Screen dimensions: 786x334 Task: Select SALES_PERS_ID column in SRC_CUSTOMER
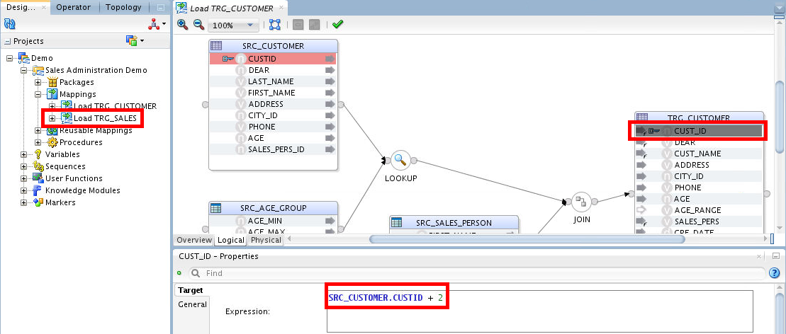[x=272, y=149]
